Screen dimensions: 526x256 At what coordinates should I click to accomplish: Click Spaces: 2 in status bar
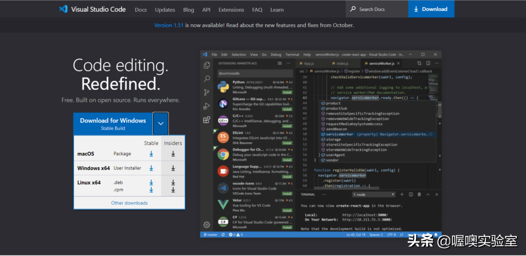click(x=376, y=234)
